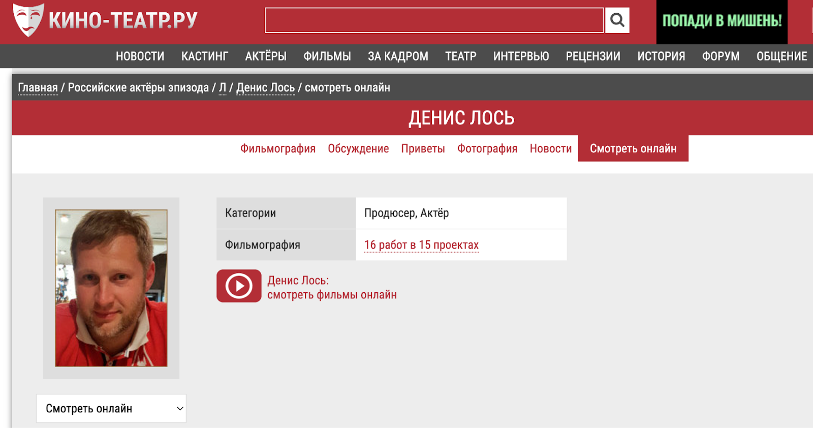This screenshot has width=813, height=428.
Task: Open the Общение navigation item
Action: click(x=782, y=56)
